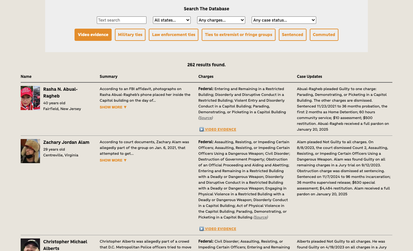The image size is (413, 251).
Task: Click the 262 results found text
Action: [x=206, y=65]
